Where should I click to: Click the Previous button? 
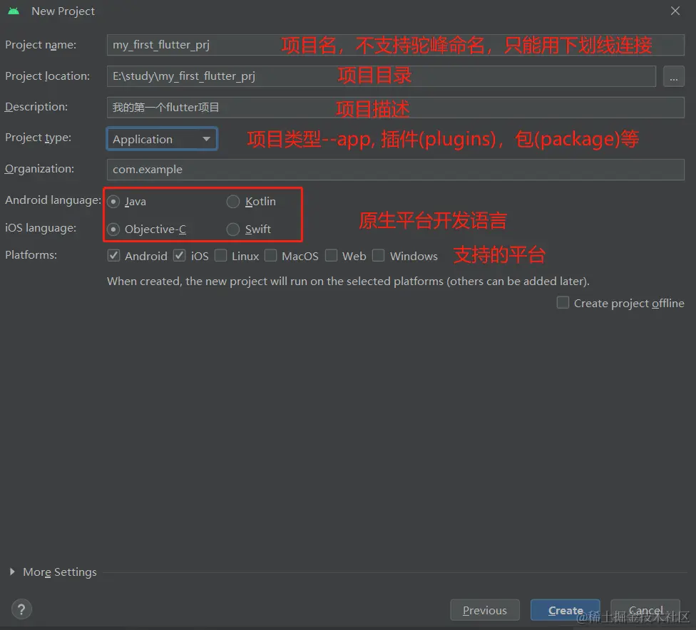click(485, 610)
